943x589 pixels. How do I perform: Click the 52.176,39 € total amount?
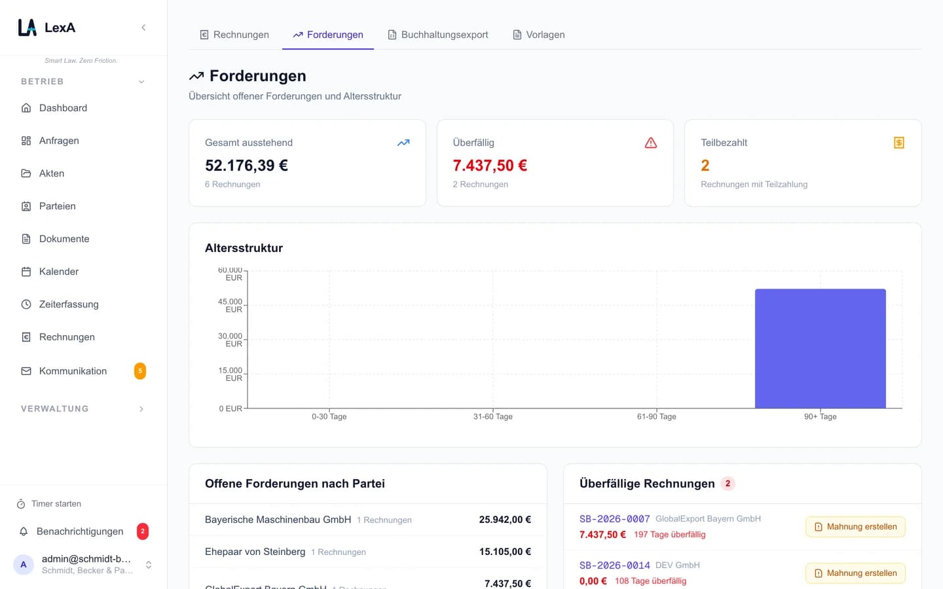coord(247,166)
